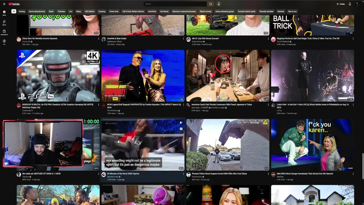
Task: Open the Linkin Park concert thumbnail
Action: tap(313, 76)
